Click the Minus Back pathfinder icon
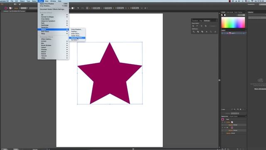The image size is (266, 150). 215,32
